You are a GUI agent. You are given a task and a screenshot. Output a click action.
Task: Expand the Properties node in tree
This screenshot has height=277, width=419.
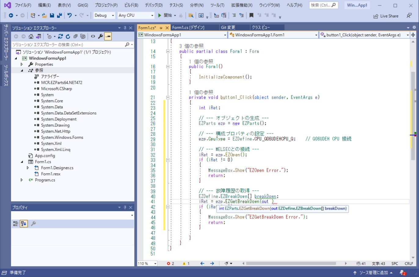22,64
